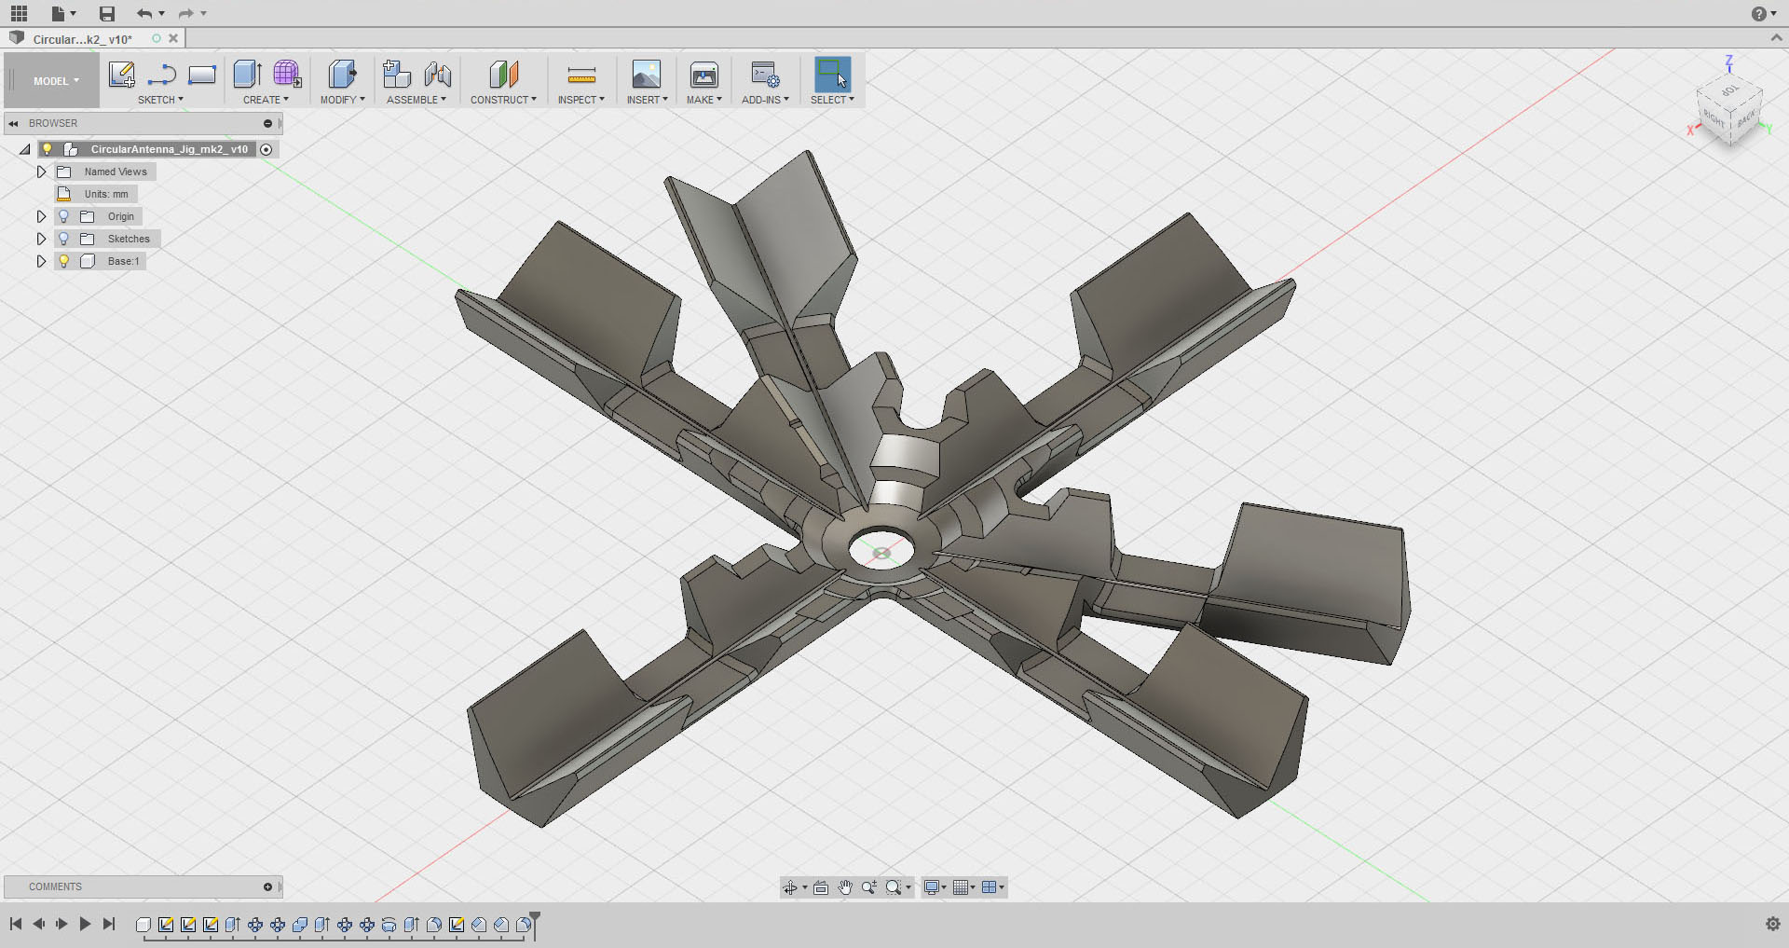Screen dimensions: 1789x948
Task: Select the Revolve feature in timeline
Action: pos(389,925)
